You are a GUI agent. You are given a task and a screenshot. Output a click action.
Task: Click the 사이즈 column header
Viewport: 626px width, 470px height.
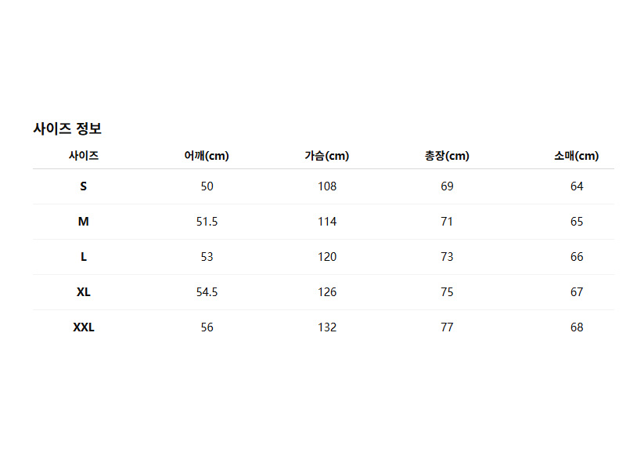click(84, 156)
